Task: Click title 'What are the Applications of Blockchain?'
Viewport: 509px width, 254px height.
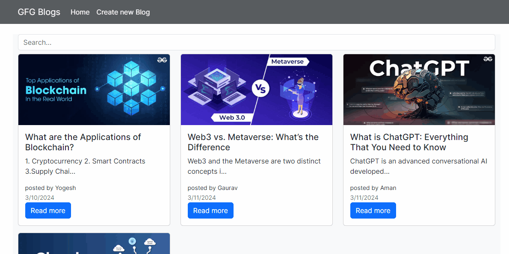Action: [83, 142]
